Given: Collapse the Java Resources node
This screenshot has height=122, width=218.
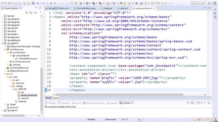Looking at the screenshot, I should coord(5,49).
